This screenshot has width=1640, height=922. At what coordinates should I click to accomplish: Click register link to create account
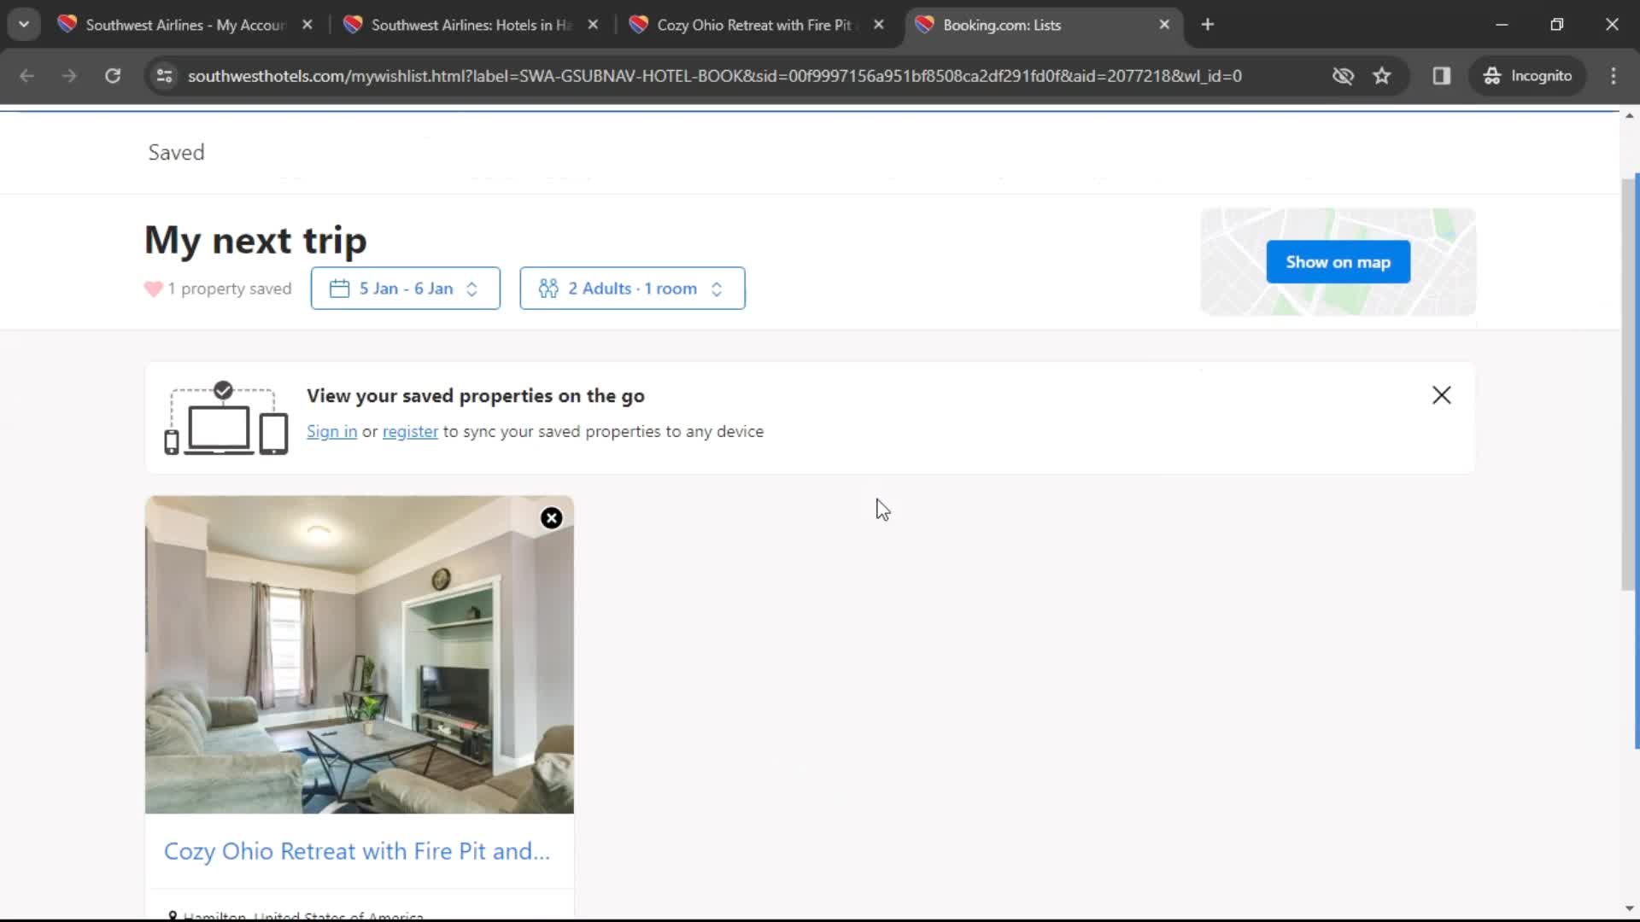[410, 430]
